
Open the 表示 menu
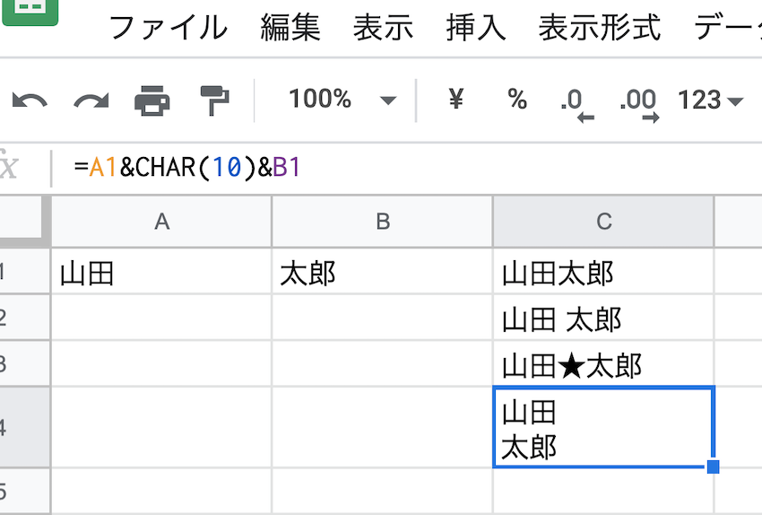coord(384,28)
